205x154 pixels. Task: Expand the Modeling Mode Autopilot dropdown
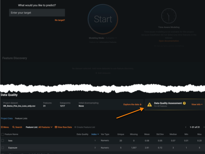tap(111, 38)
